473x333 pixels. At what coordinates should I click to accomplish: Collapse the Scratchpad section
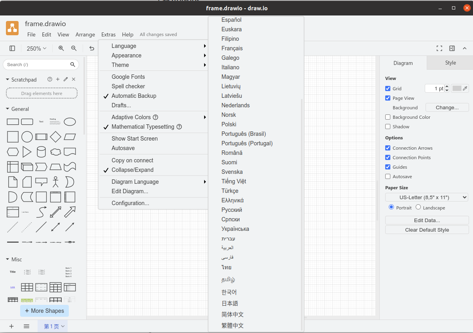[8, 80]
